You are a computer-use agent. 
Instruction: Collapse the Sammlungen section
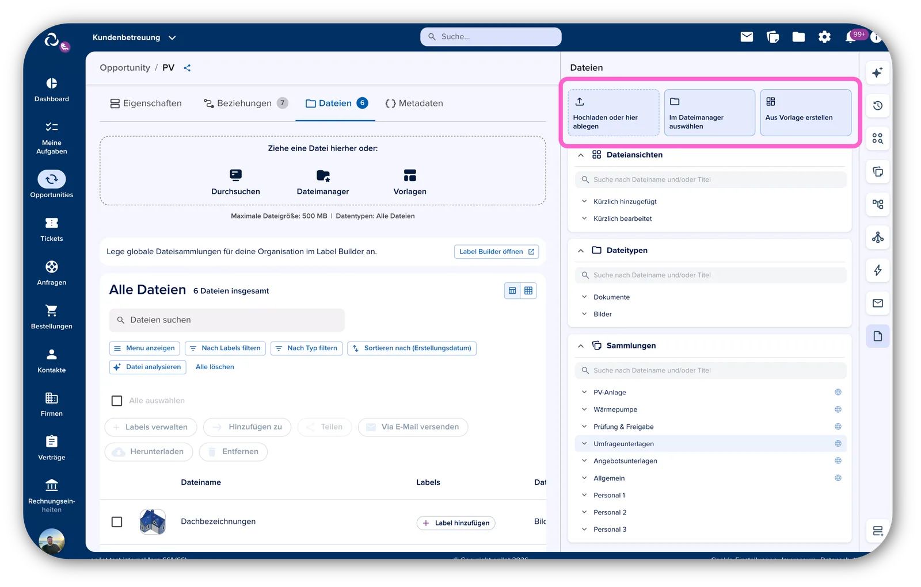click(581, 346)
